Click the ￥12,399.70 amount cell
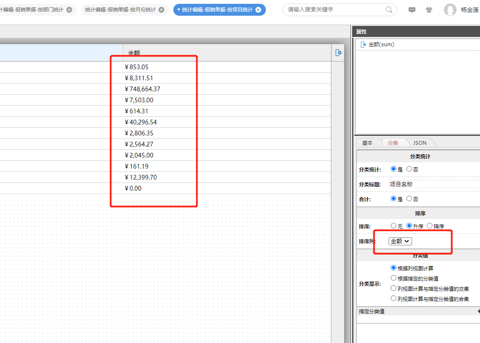The width and height of the screenshot is (480, 343). click(x=227, y=177)
